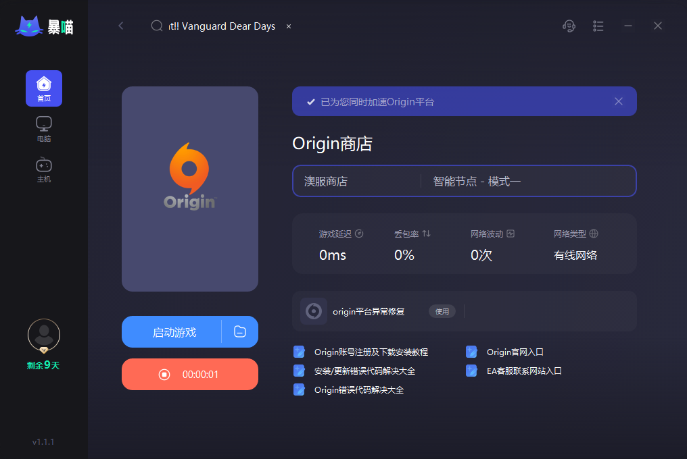Viewport: 687px width, 459px height.
Task: Click the search magnifier icon
Action: [x=156, y=26]
